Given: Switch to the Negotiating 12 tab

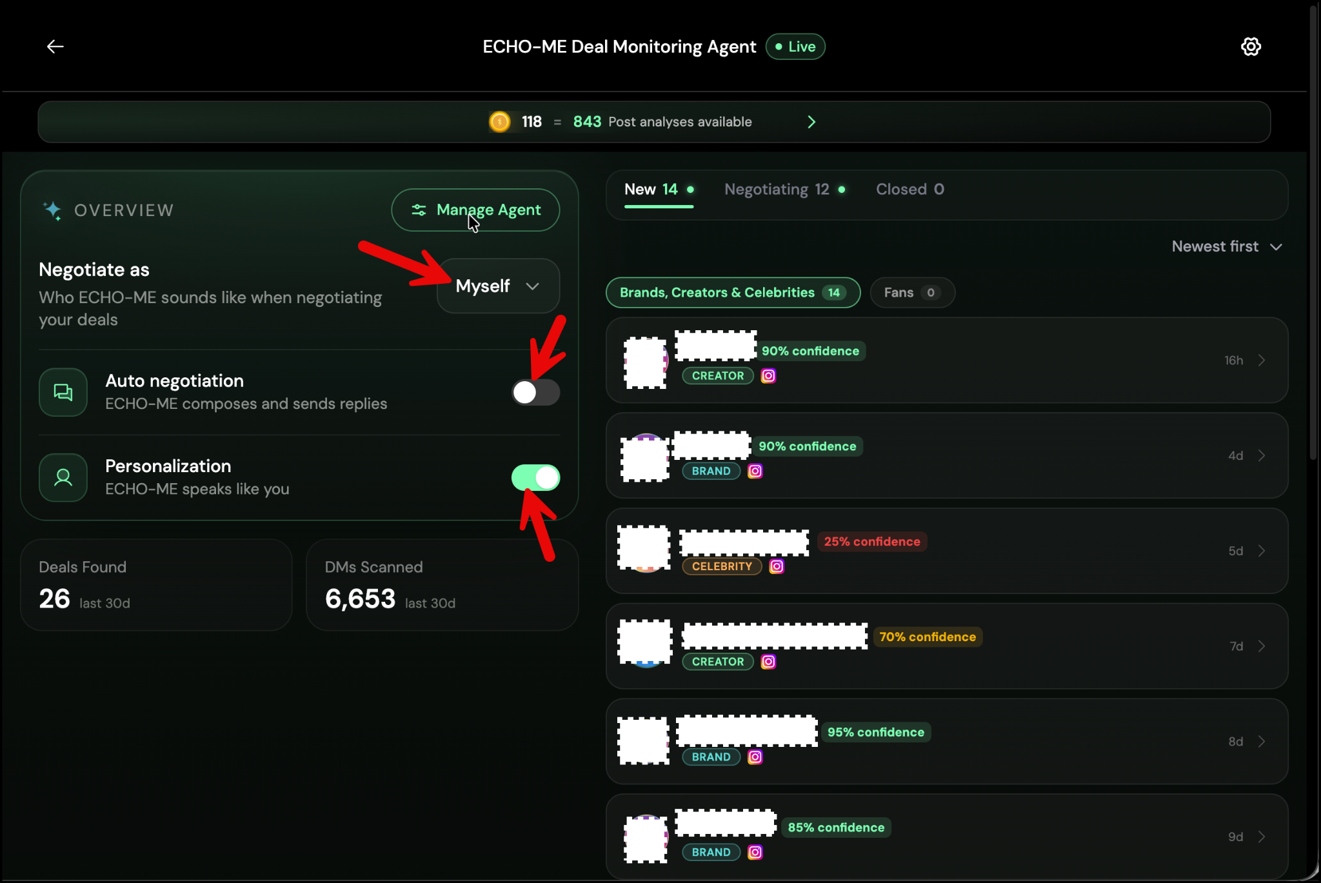Looking at the screenshot, I should pos(784,190).
